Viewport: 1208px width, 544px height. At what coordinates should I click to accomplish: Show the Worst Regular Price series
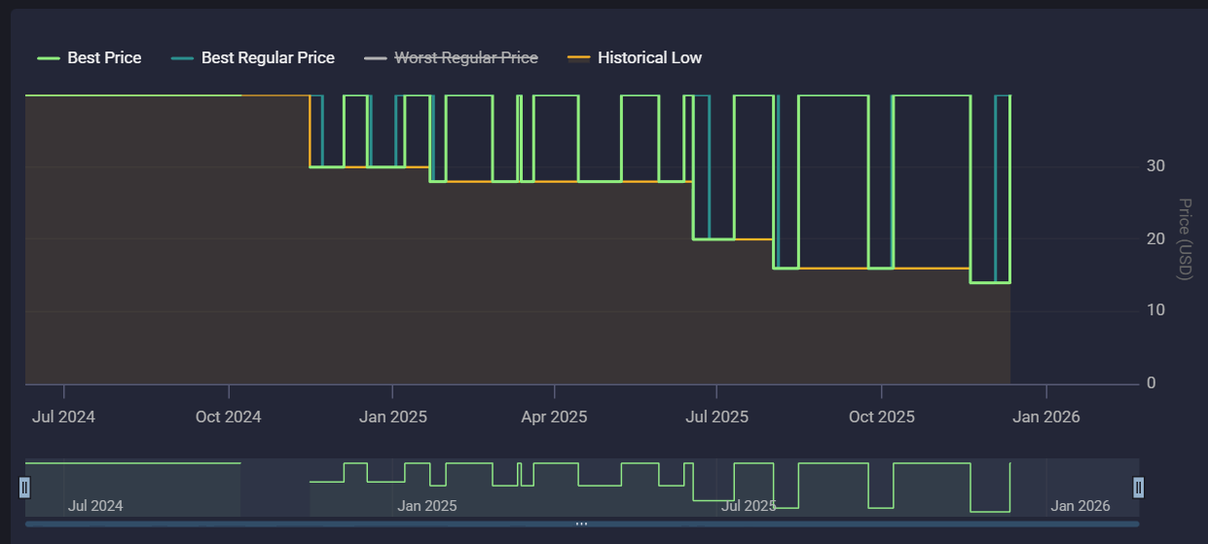(452, 58)
